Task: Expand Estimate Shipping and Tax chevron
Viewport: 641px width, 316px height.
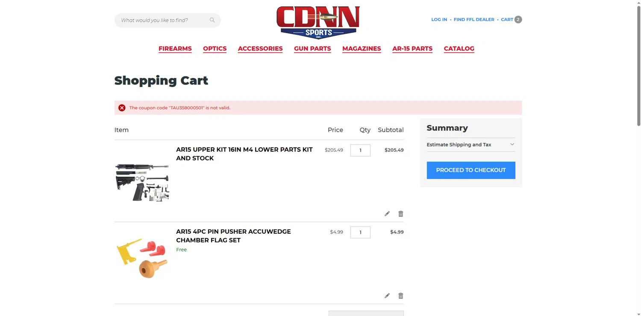Action: tap(512, 145)
